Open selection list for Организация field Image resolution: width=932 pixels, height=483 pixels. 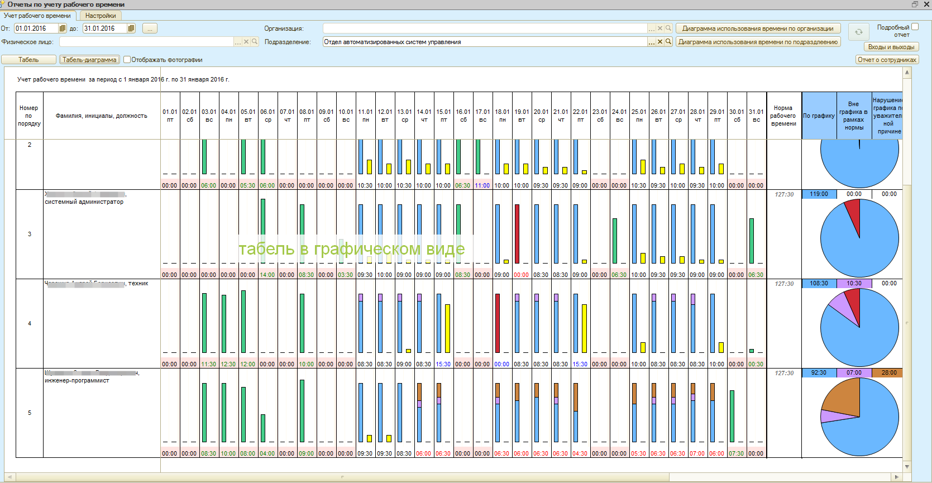[652, 28]
